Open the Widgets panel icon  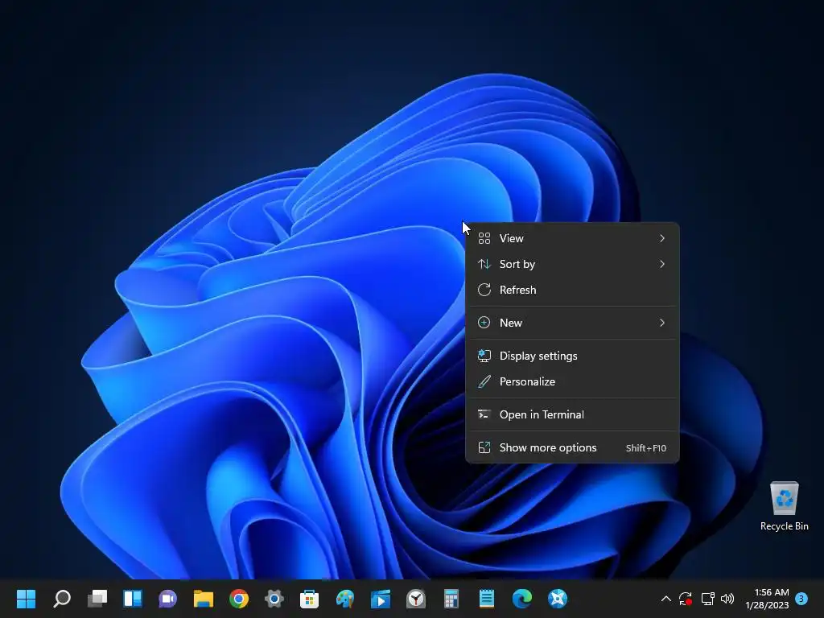[133, 599]
